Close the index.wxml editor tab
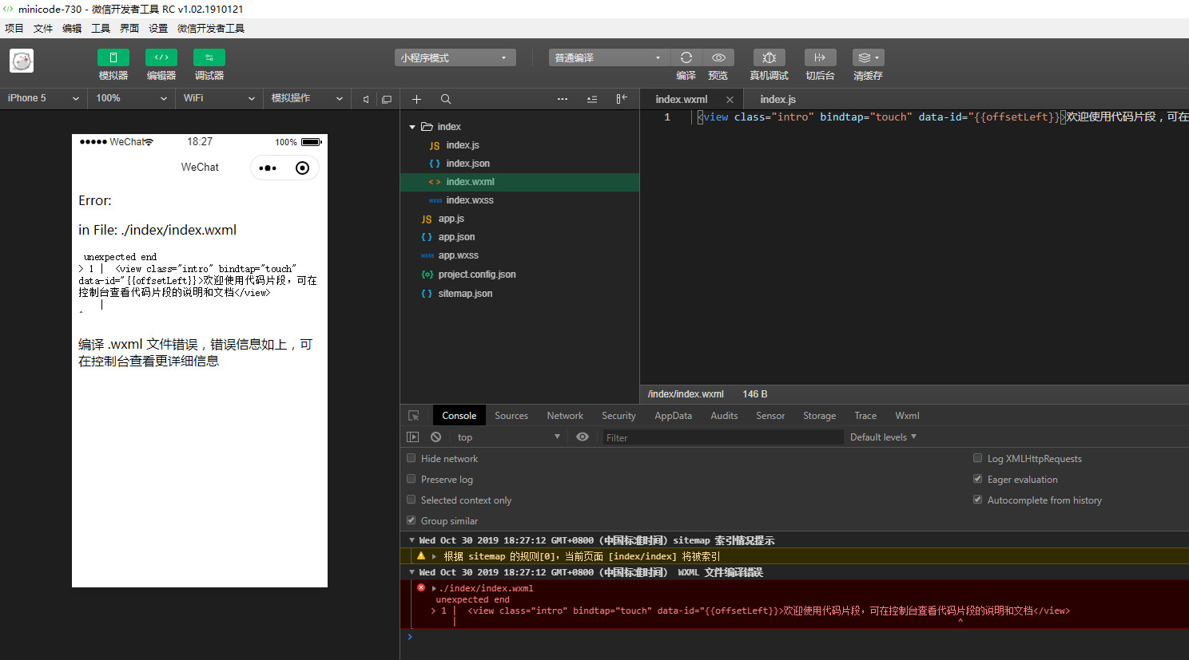Viewport: 1189px width, 660px height. point(730,100)
